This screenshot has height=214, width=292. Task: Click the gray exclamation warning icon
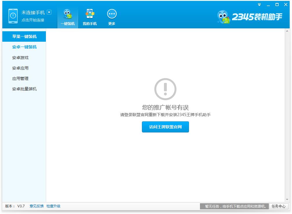[x=165, y=89]
